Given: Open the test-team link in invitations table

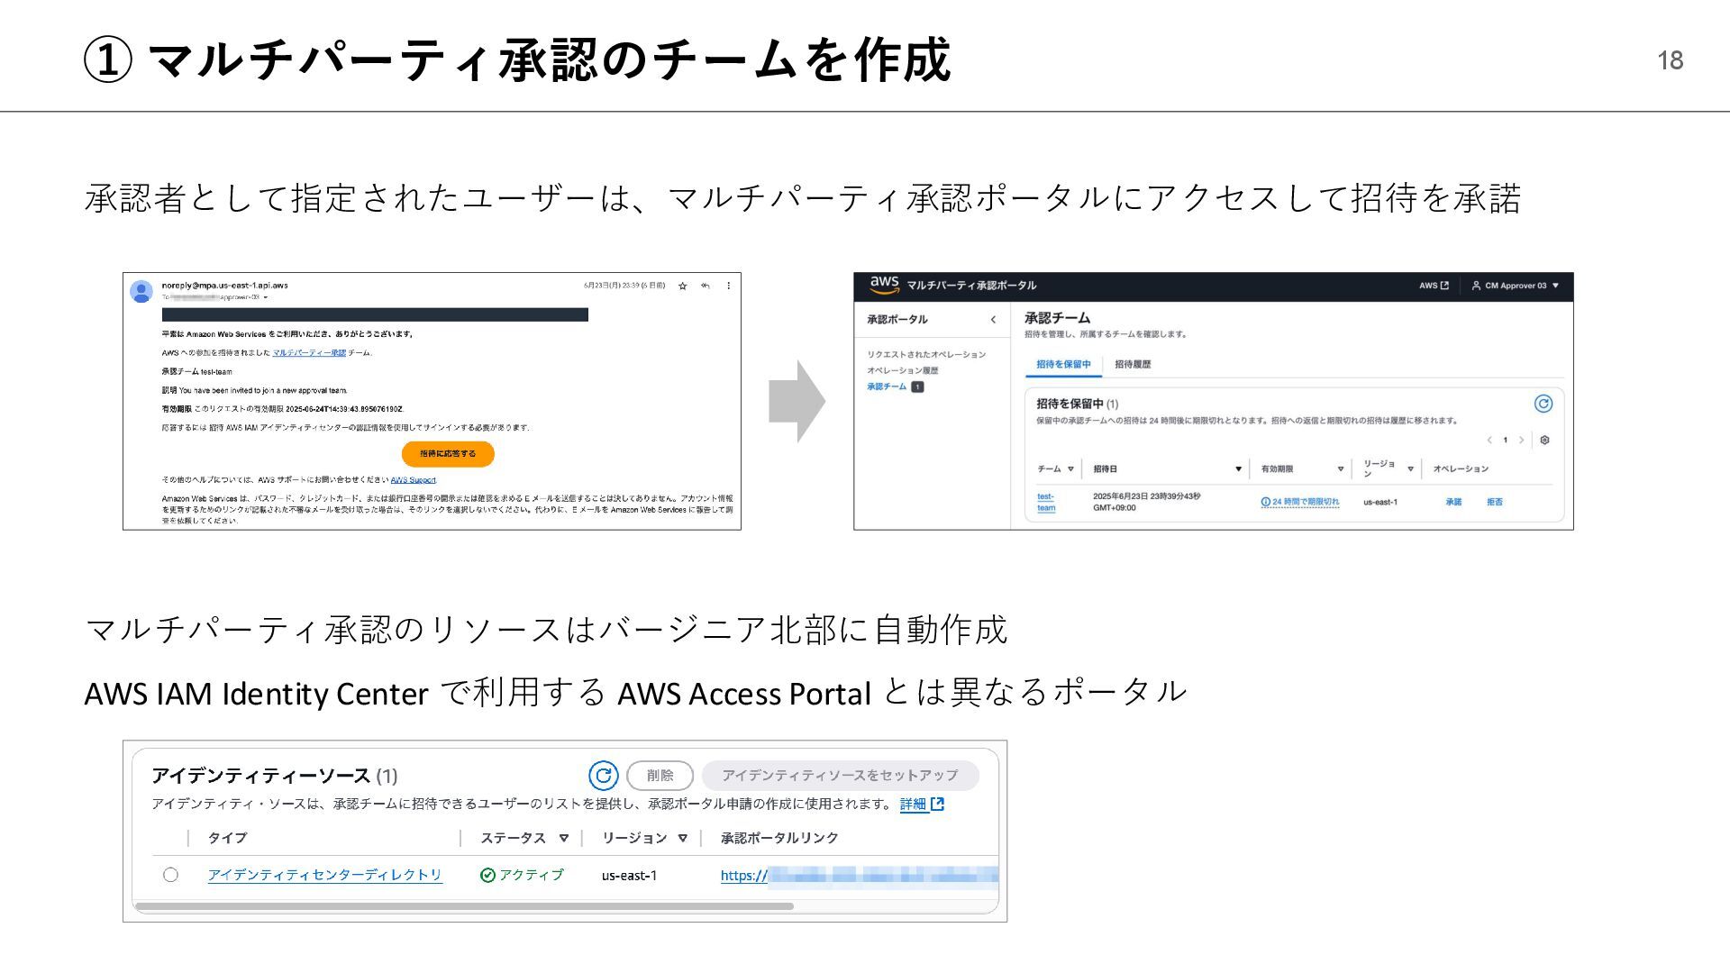Looking at the screenshot, I should point(1046,503).
